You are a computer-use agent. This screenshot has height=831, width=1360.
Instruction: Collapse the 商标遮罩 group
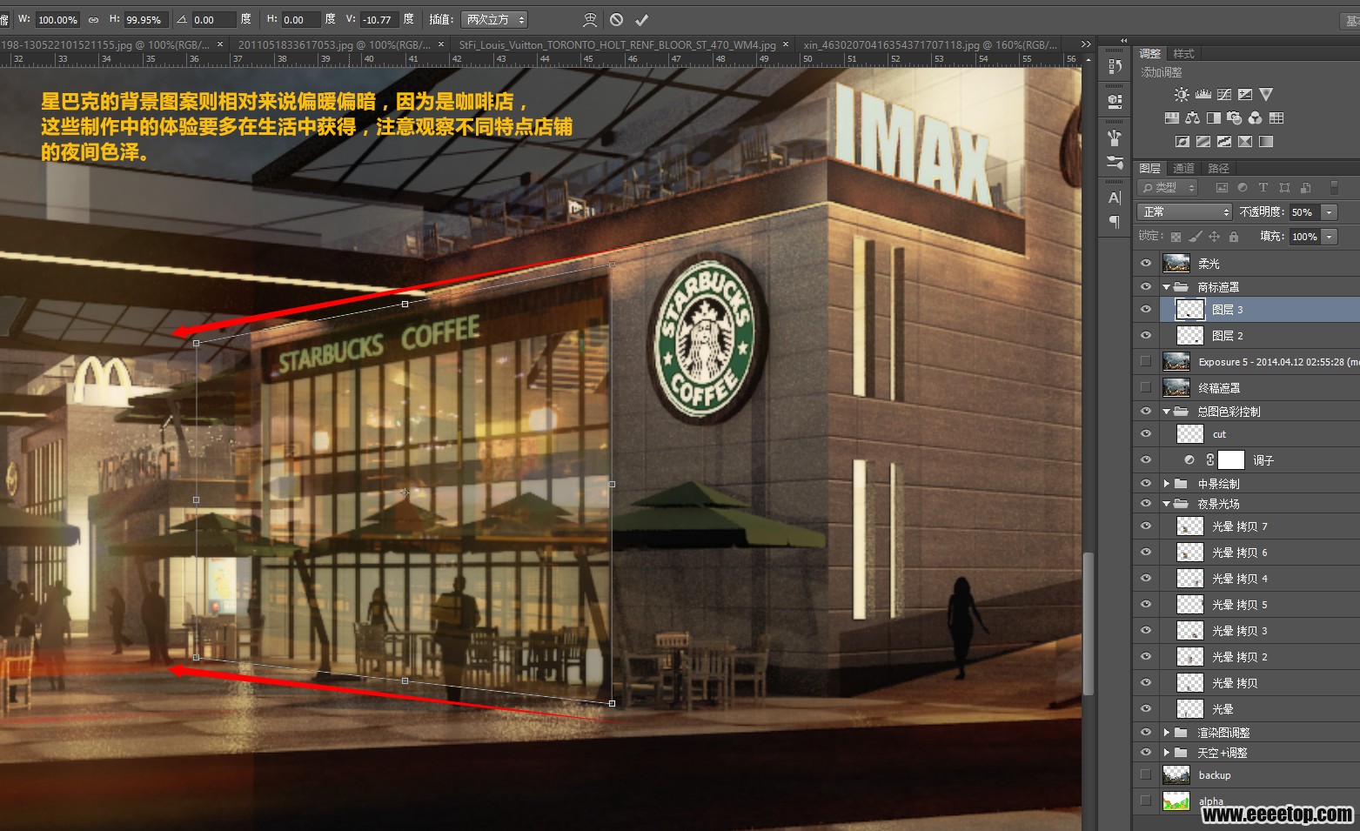[1167, 286]
